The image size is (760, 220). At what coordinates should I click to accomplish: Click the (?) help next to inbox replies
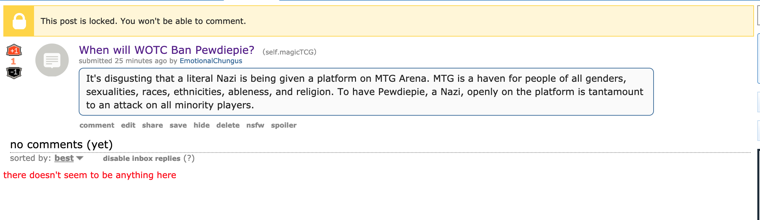tap(189, 158)
